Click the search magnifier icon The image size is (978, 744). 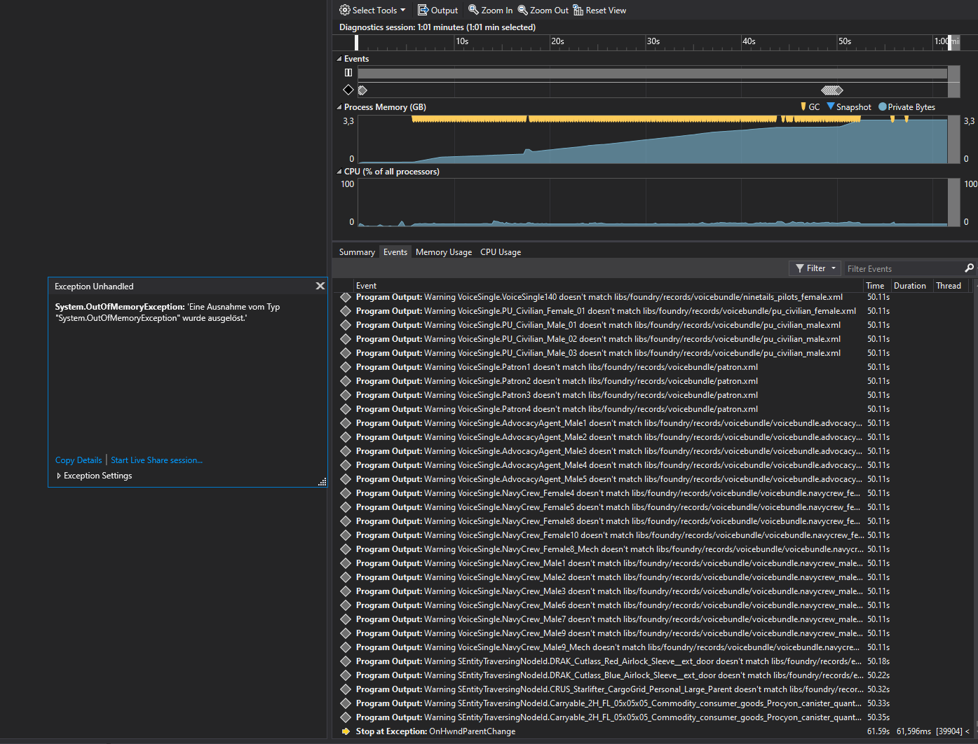969,268
